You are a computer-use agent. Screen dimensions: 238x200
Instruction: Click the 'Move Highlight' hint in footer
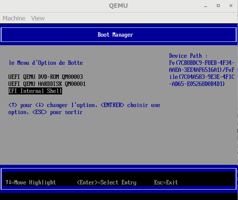pyautogui.click(x=31, y=182)
